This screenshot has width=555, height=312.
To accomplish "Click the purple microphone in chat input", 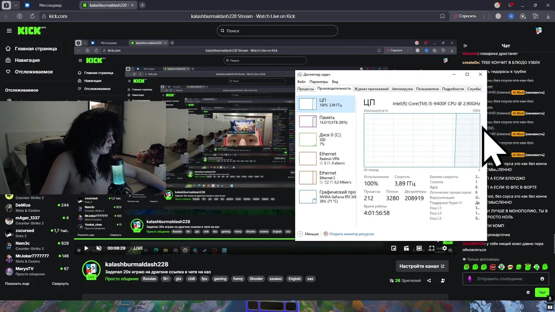I will tap(469, 279).
